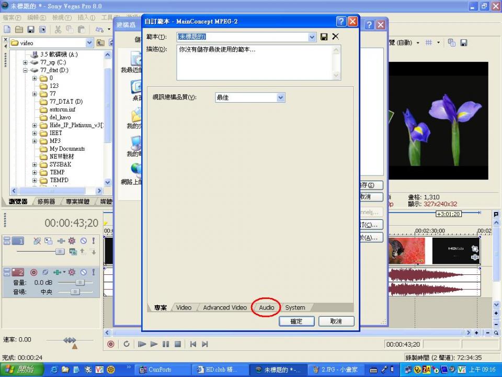
Task: Click the track 2 arm for record icon
Action: coord(33,272)
